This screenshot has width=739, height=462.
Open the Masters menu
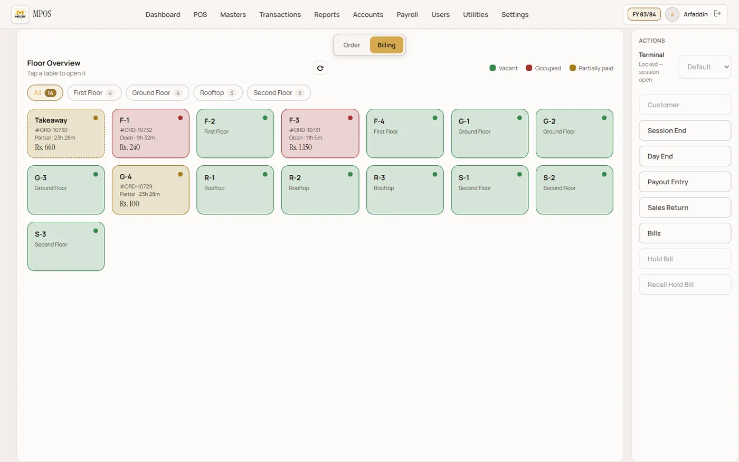[x=233, y=14]
